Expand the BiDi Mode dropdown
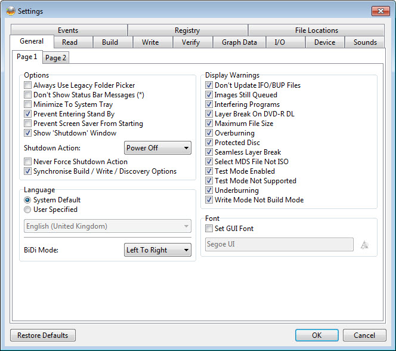This screenshot has height=351, width=396. (157, 250)
